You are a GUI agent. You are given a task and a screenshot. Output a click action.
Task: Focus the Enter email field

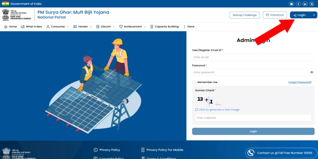tap(253, 57)
